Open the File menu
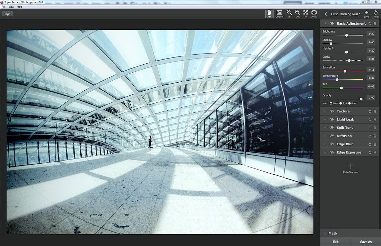The width and height of the screenshot is (381, 246). click(3, 7)
